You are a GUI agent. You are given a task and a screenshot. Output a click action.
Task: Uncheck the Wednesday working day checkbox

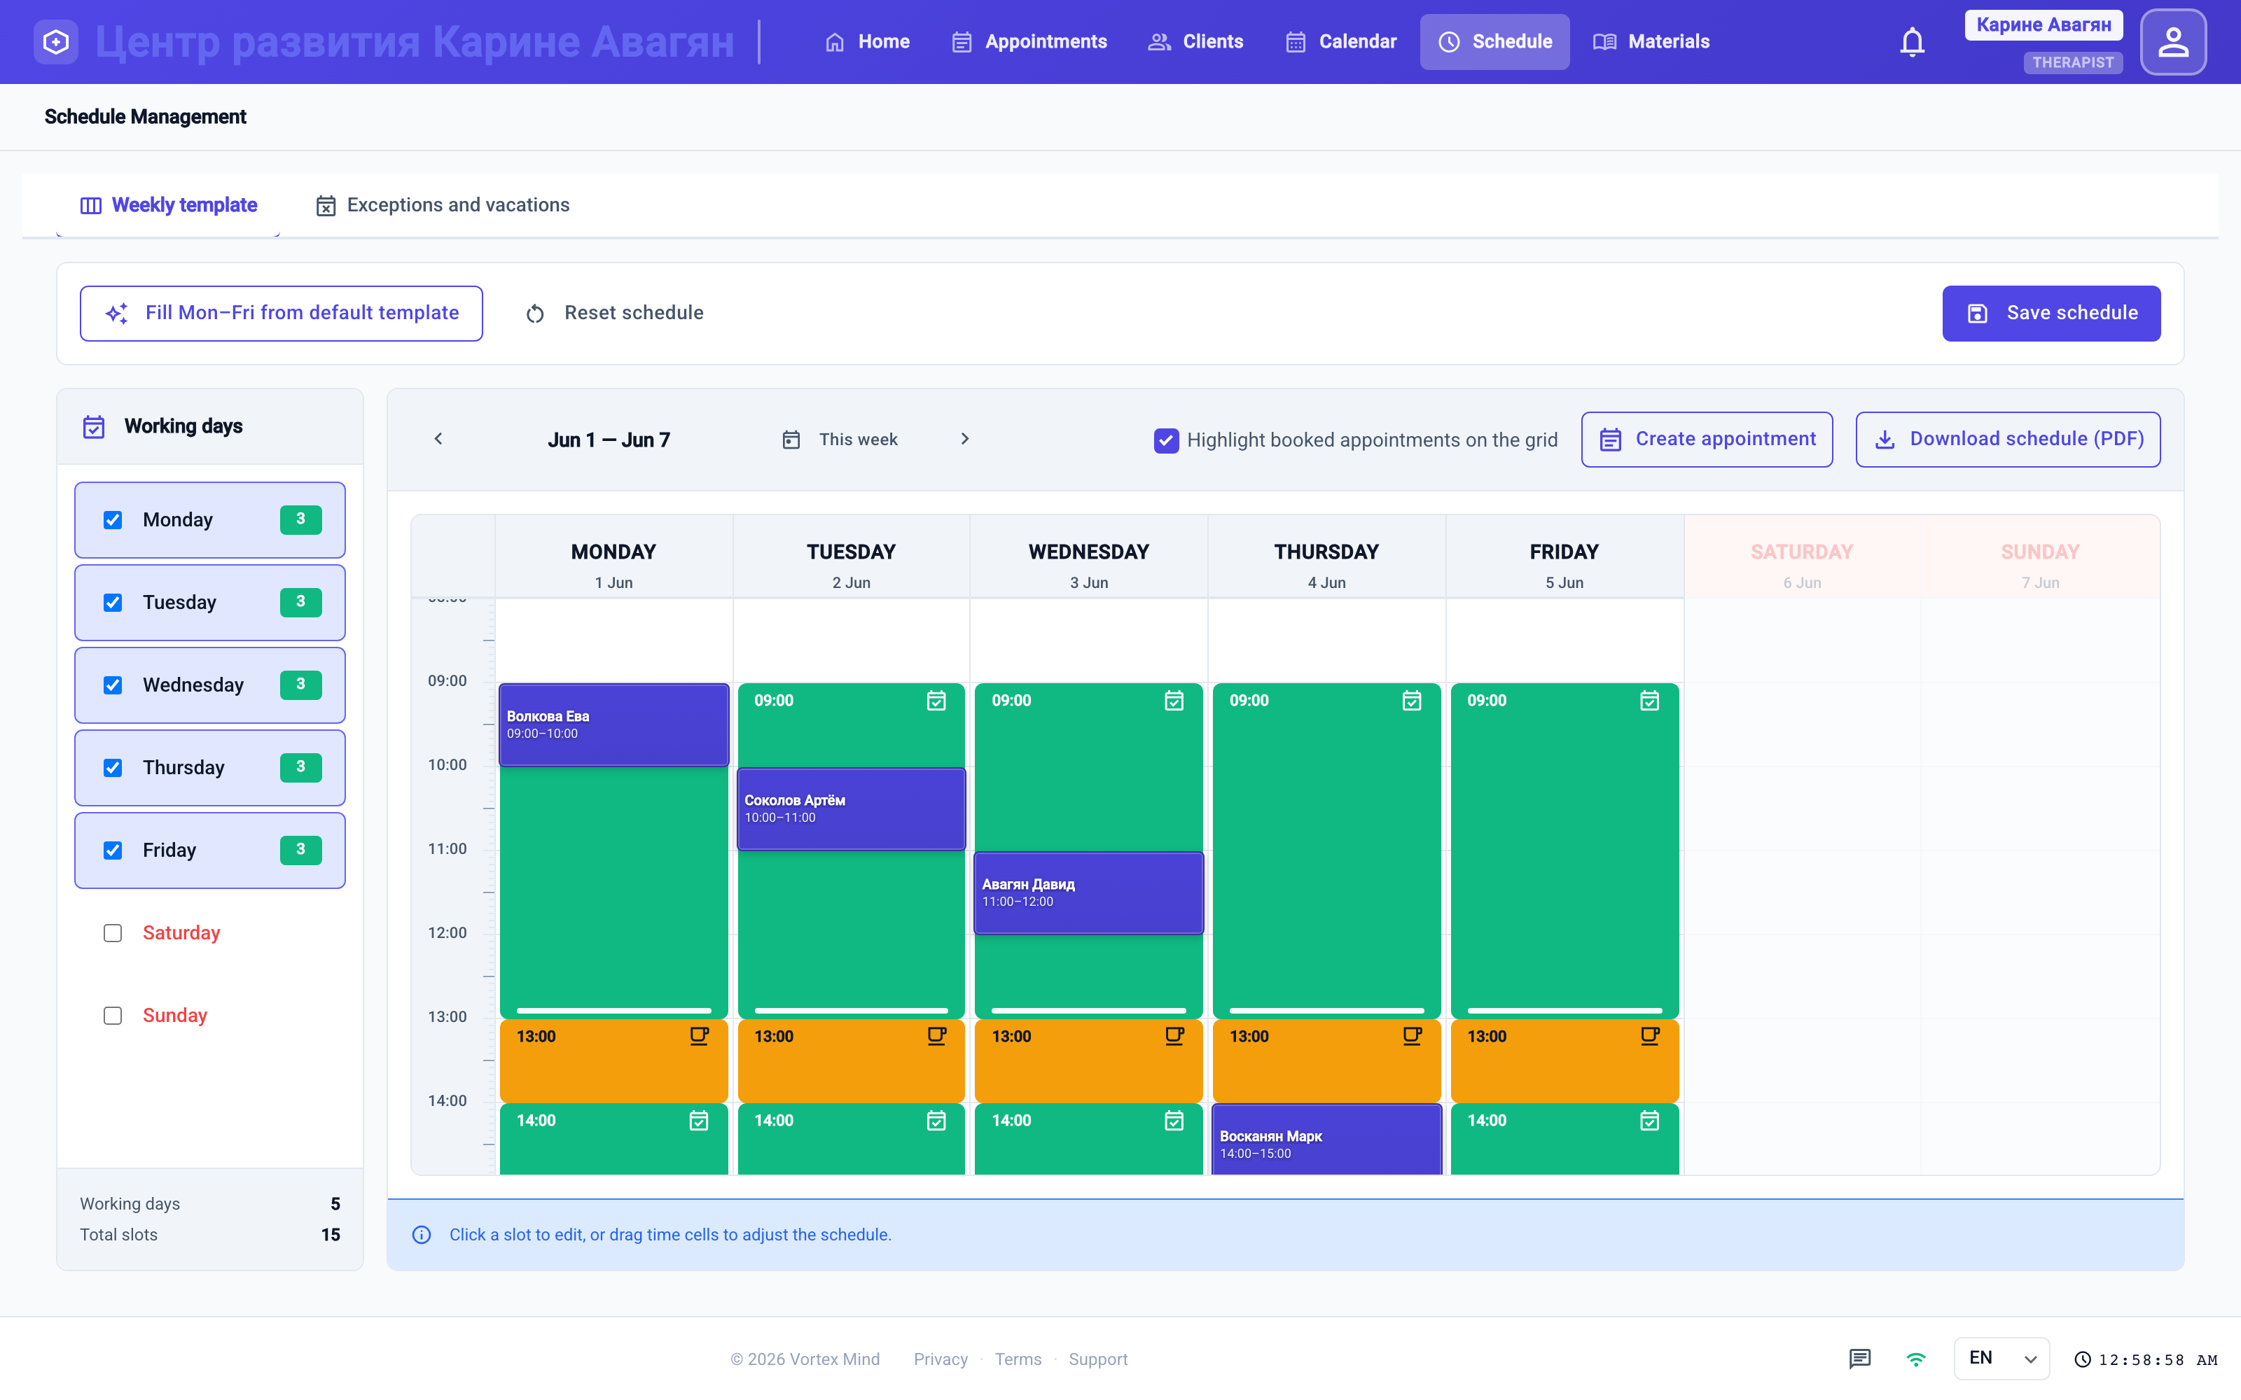coord(113,685)
